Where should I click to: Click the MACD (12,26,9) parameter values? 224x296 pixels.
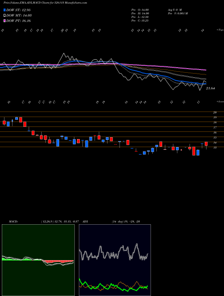(61, 222)
